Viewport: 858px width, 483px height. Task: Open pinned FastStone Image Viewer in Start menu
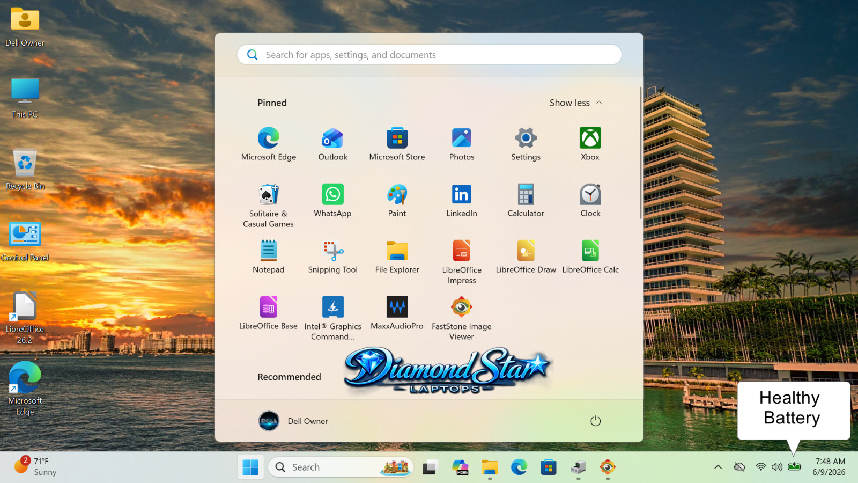coord(461,318)
